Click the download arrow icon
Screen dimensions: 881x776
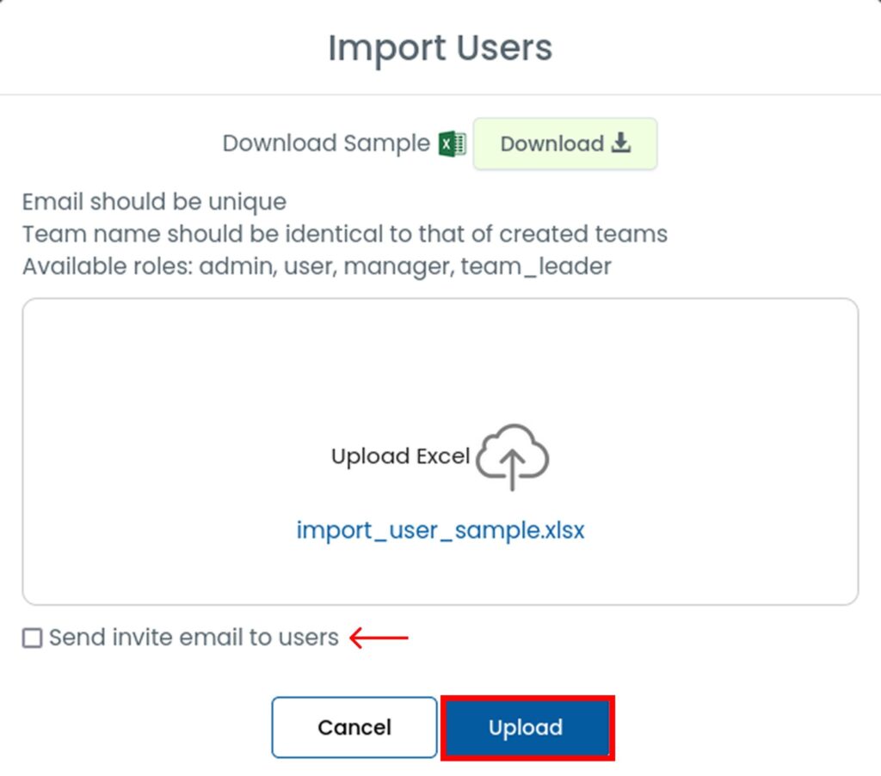621,143
